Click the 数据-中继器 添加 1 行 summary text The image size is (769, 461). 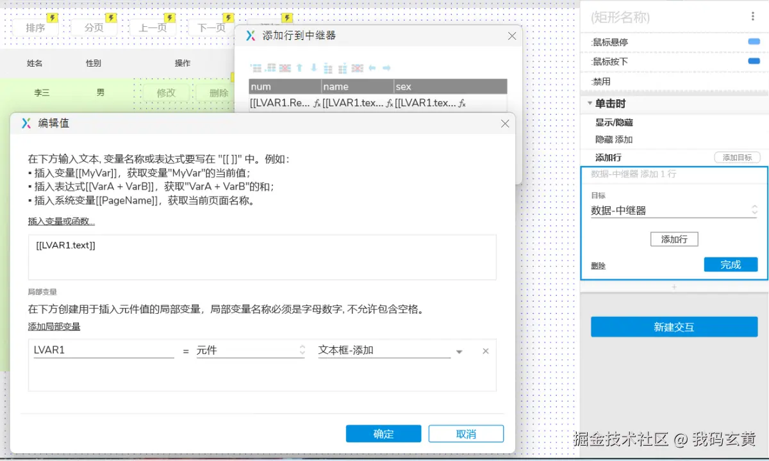tap(633, 174)
